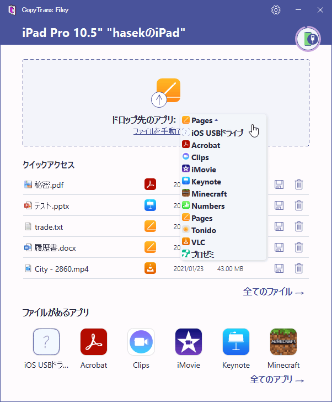Select the City - 2860.mp4 file name
This screenshot has height=402, width=332.
[61, 269]
